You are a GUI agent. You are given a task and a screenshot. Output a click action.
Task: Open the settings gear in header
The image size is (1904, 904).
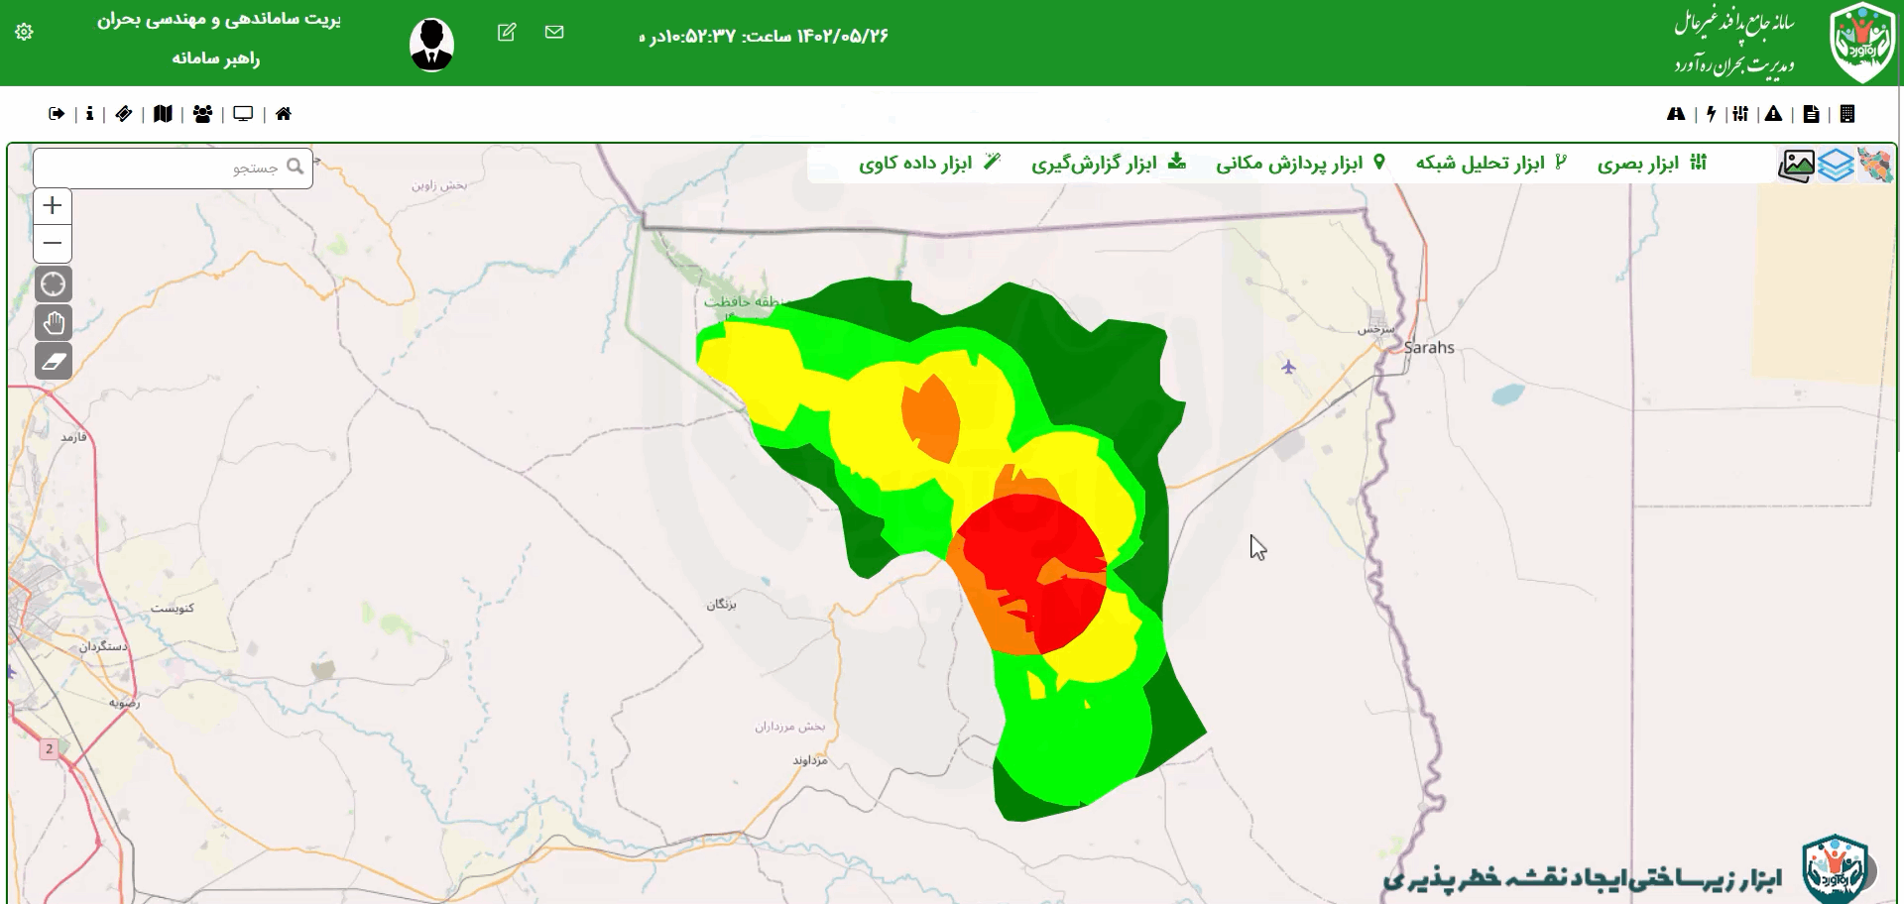pyautogui.click(x=25, y=33)
